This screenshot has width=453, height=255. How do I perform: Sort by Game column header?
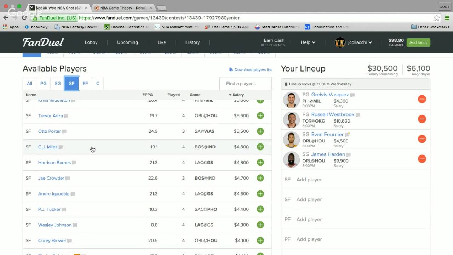click(195, 95)
